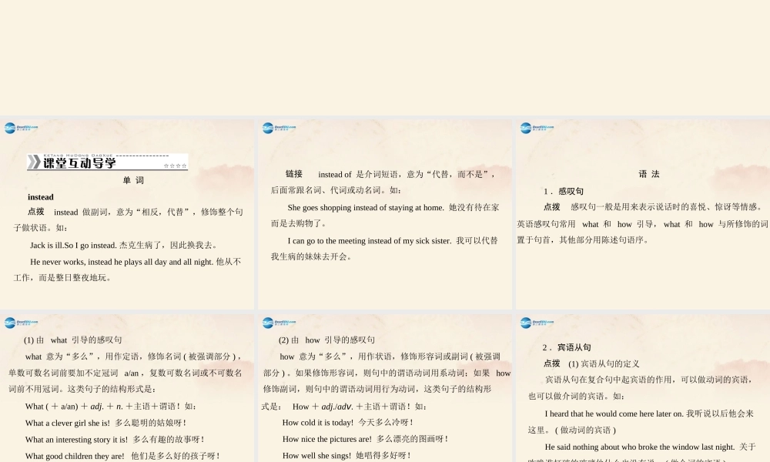Viewport: 770px width, 462px height.
Task: Click the bolded instead keyword heading
Action: (40, 196)
